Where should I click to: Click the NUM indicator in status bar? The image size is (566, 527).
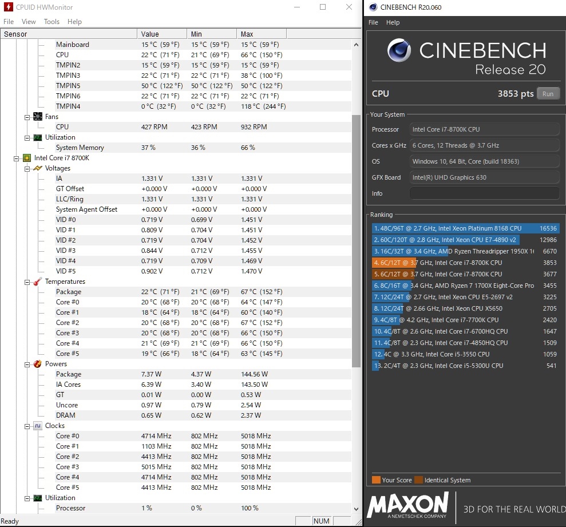(321, 521)
